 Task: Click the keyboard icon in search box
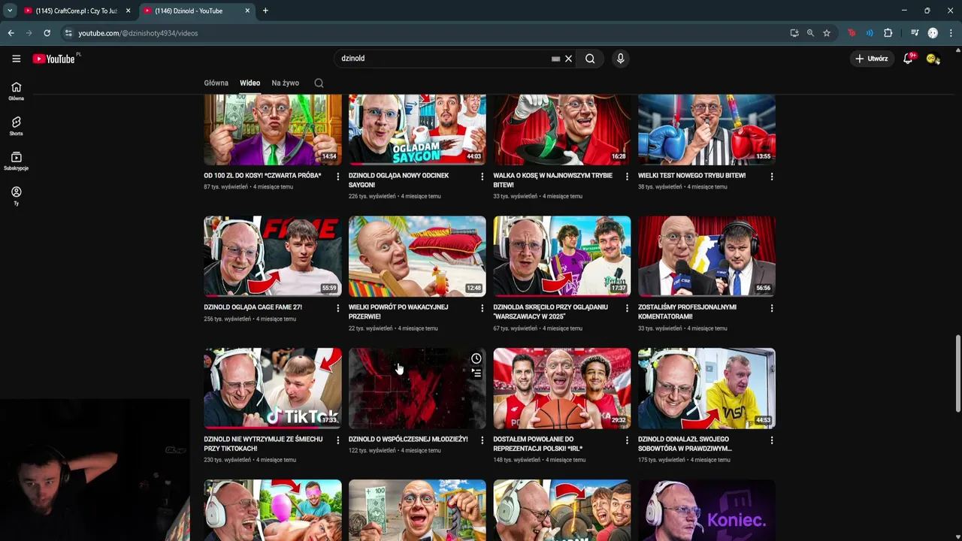coord(555,59)
